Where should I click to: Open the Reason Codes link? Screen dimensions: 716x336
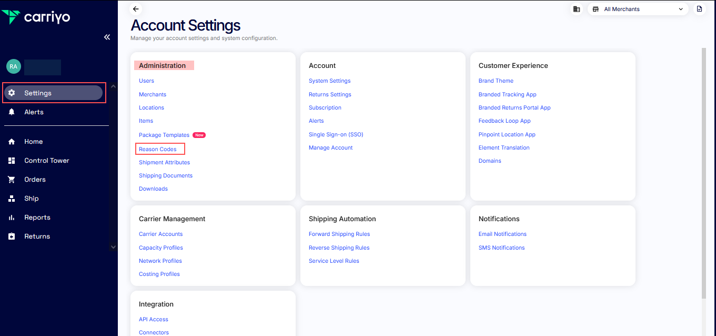pyautogui.click(x=158, y=149)
